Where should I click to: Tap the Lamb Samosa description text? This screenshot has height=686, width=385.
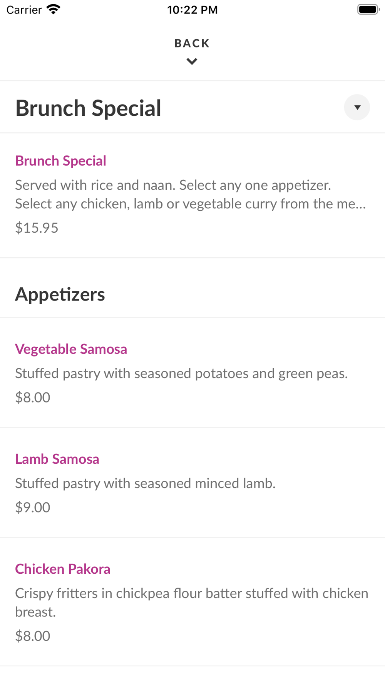[145, 483]
